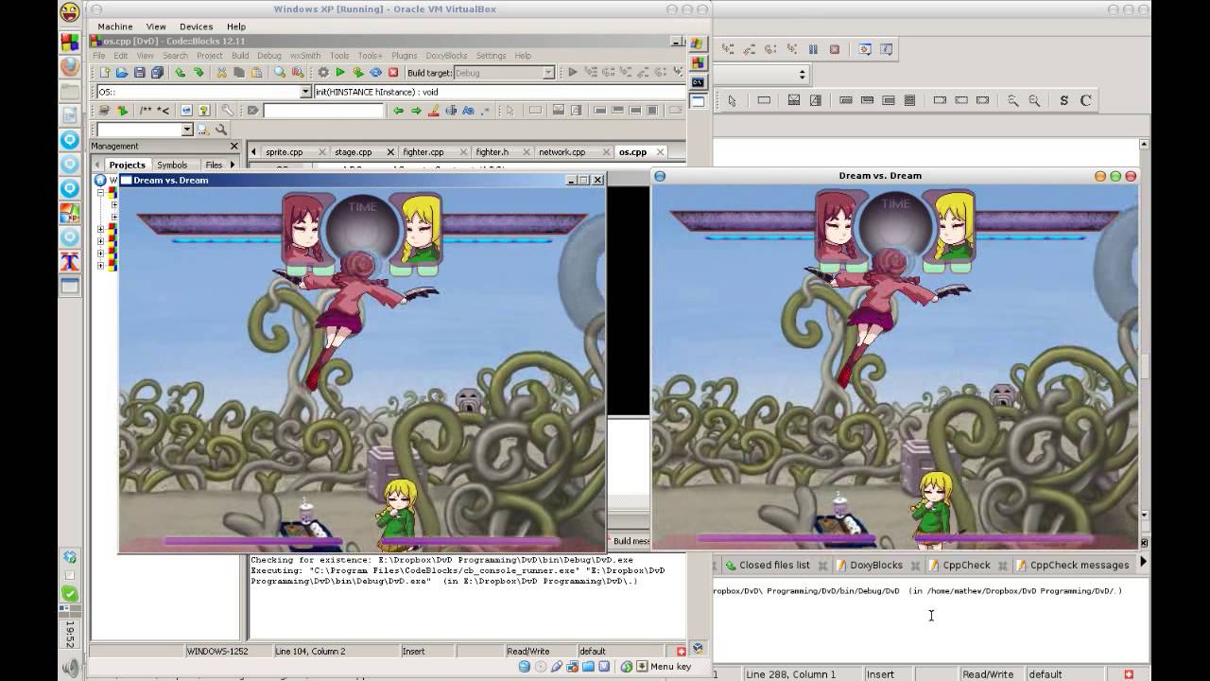
Task: Open the Symbols tab in Management
Action: (172, 165)
